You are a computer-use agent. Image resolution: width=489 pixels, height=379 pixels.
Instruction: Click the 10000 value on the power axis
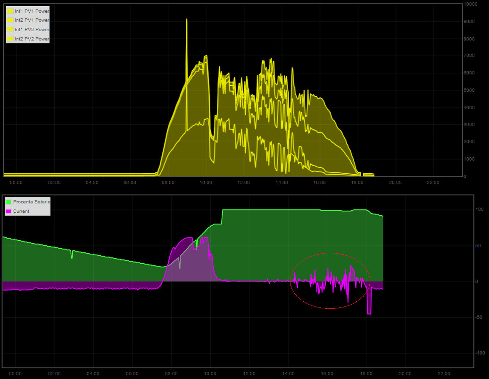471,4
